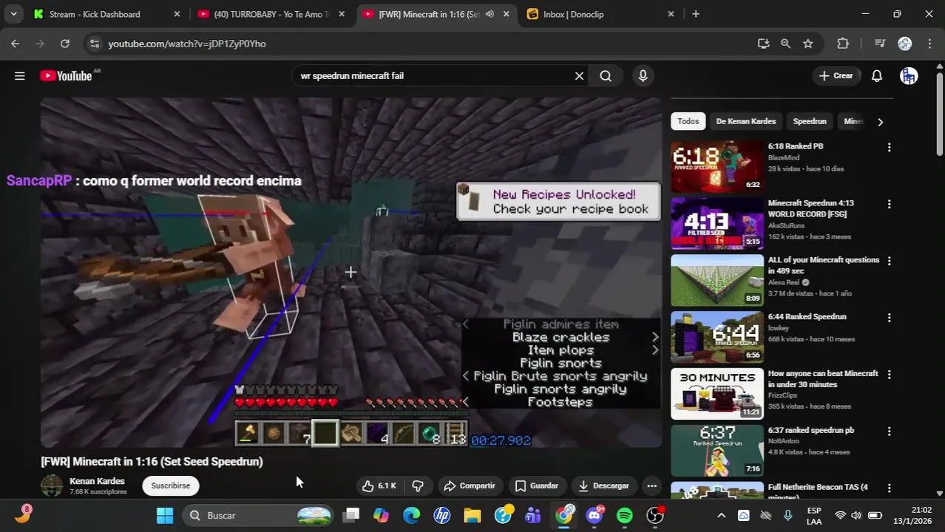Image resolution: width=945 pixels, height=532 pixels.
Task: Open more actions under the video
Action: coord(651,485)
